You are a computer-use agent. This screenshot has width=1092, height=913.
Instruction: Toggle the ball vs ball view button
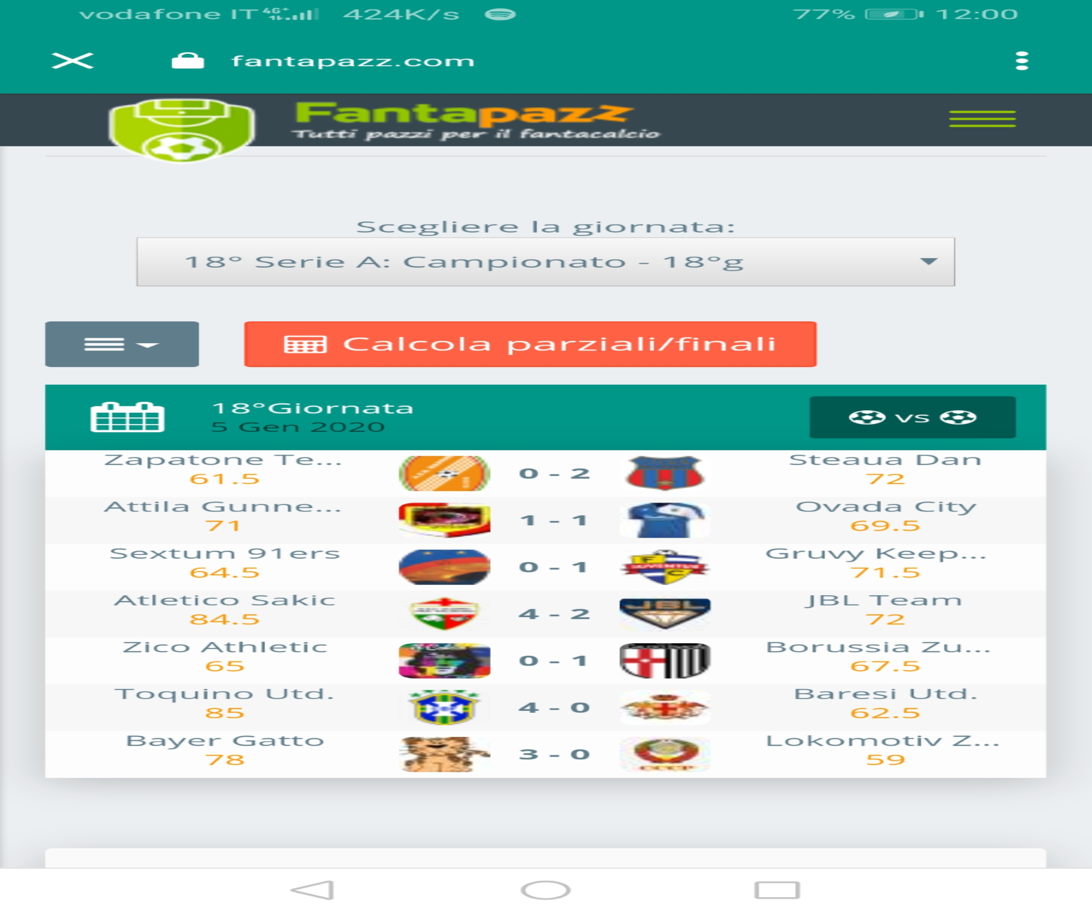click(x=912, y=417)
